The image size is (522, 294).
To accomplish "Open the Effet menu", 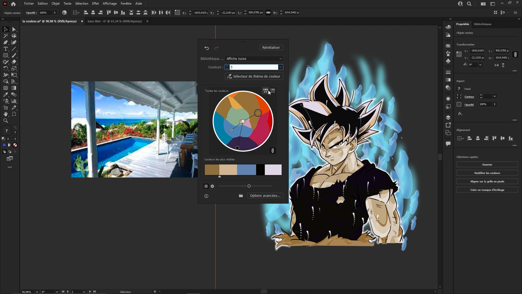I will (x=95, y=4).
